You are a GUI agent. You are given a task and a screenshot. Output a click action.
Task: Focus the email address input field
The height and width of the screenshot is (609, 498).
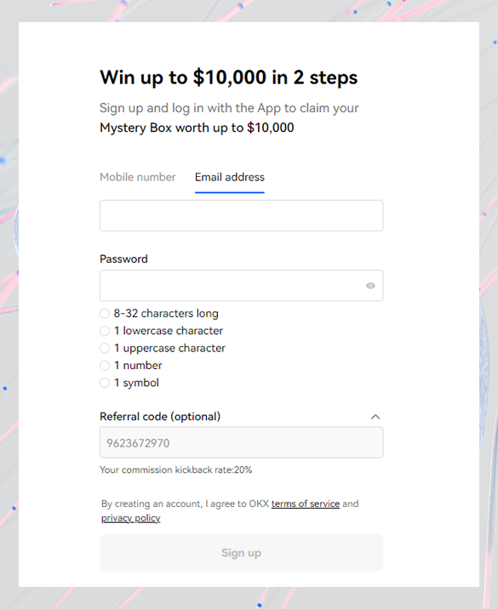pyautogui.click(x=242, y=215)
